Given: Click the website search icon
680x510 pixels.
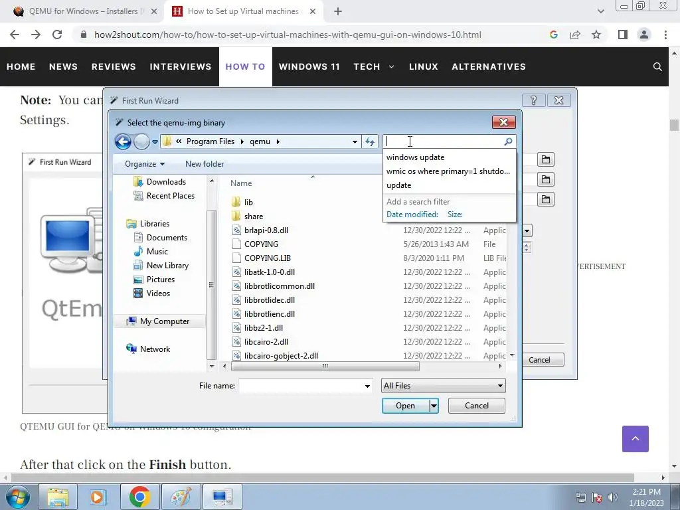Looking at the screenshot, I should click(657, 67).
